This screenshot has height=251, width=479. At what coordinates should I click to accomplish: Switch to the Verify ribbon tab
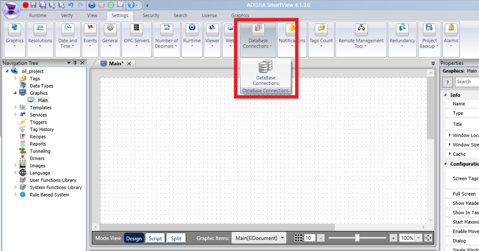click(x=67, y=15)
